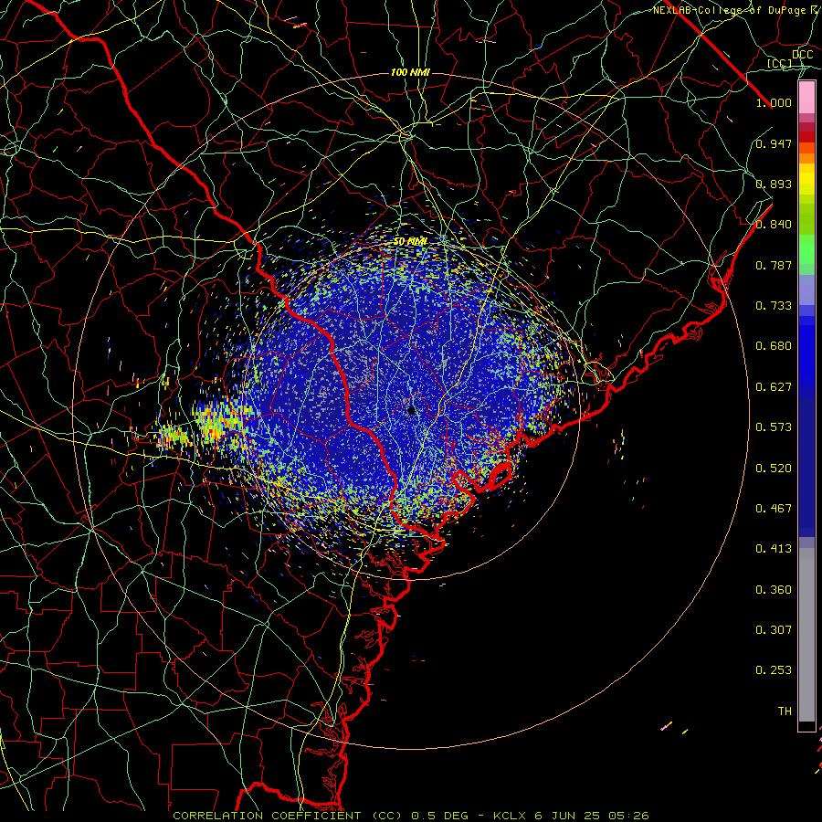Image resolution: width=822 pixels, height=822 pixels.
Task: Click the 0.307 color scale value
Action: click(774, 630)
